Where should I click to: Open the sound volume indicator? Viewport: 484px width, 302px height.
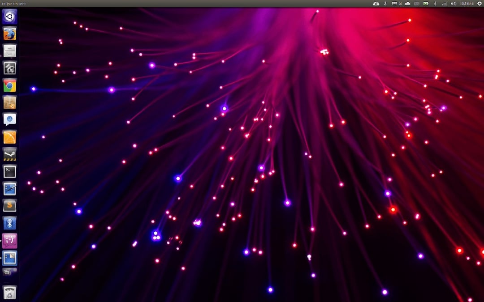tap(453, 4)
